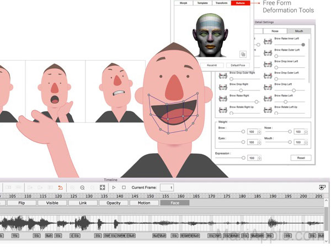Click the Mouth weight stepper arrows

(306, 142)
